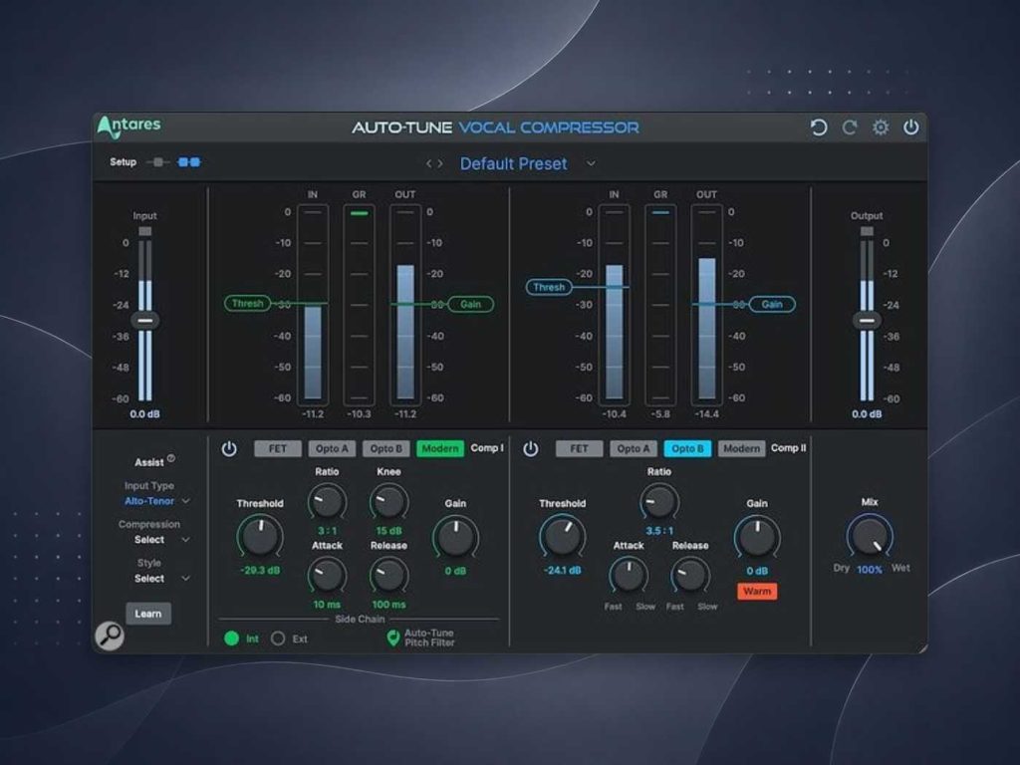Click Comp I Ratio knob
This screenshot has width=1020, height=765.
[x=327, y=502]
